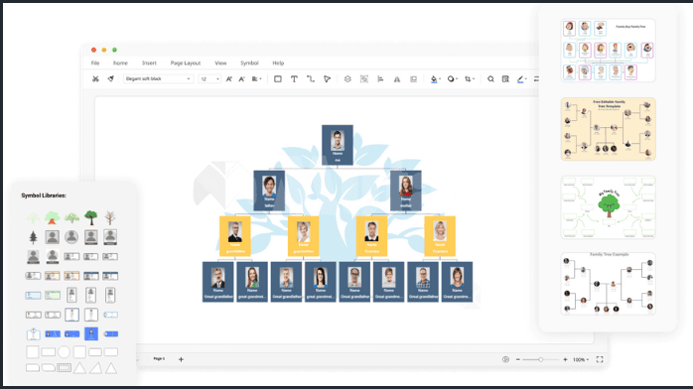Pick the pine tree symbol

(33, 237)
